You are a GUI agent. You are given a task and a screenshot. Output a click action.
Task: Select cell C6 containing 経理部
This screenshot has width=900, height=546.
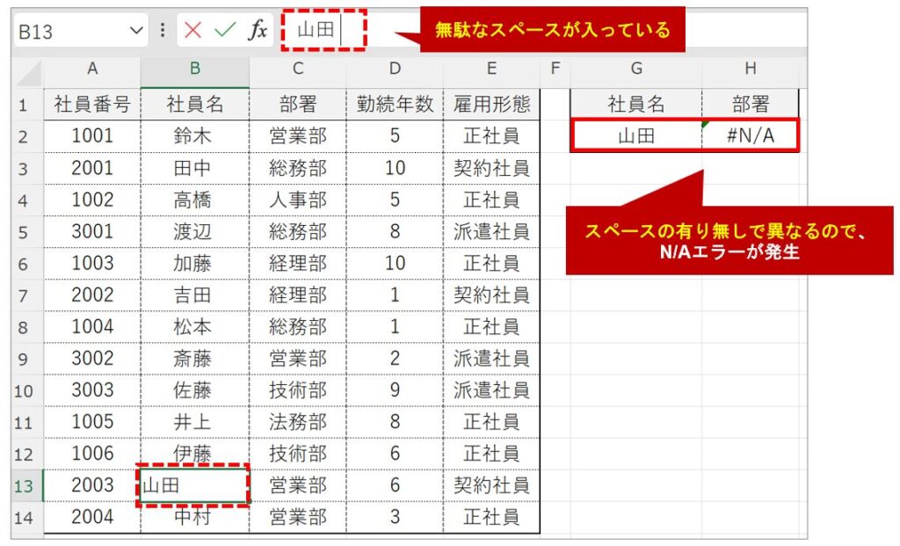[298, 263]
